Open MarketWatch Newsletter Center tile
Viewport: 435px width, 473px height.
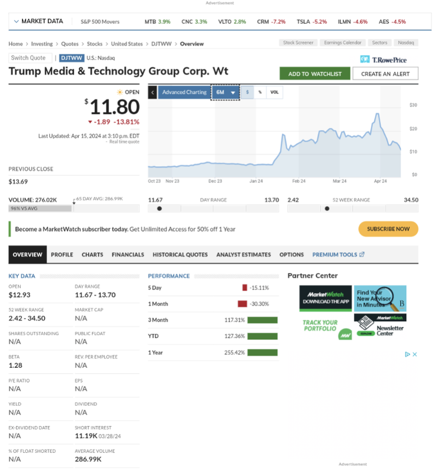pyautogui.click(x=380, y=325)
